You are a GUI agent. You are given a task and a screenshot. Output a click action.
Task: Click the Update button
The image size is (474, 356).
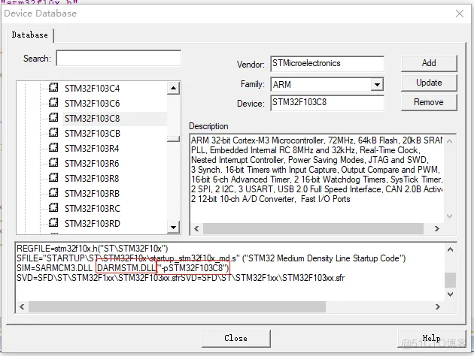[429, 83]
